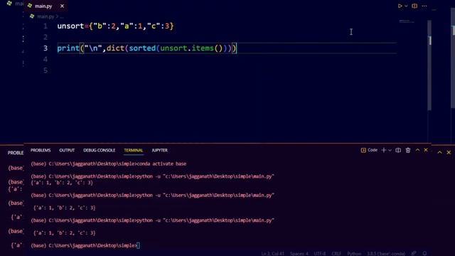This screenshot has height=256, width=455.
Task: Click the dict call on line 3
Action: 115,48
